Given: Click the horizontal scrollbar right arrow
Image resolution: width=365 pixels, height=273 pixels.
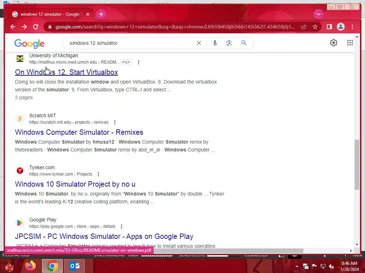Looking at the screenshot, I should click(351, 251).
